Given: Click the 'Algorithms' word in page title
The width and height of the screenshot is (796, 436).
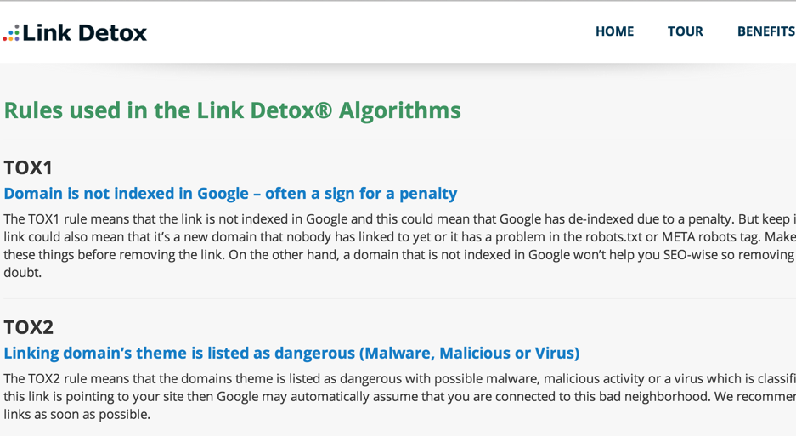Looking at the screenshot, I should [x=400, y=110].
